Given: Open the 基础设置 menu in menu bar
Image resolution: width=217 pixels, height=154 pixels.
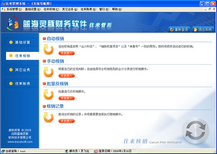Looking at the screenshot, I should pos(33,9).
